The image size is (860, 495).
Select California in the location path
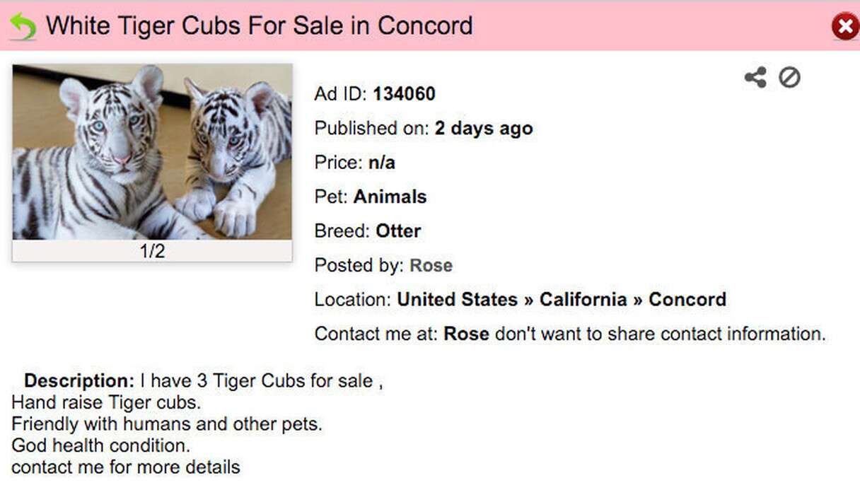point(583,299)
